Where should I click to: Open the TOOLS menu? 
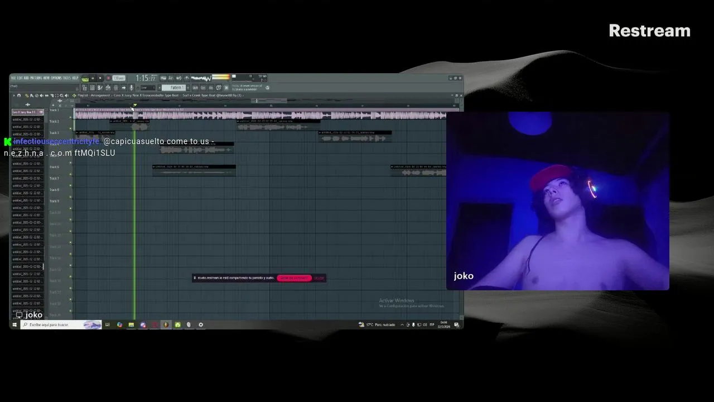coord(67,78)
